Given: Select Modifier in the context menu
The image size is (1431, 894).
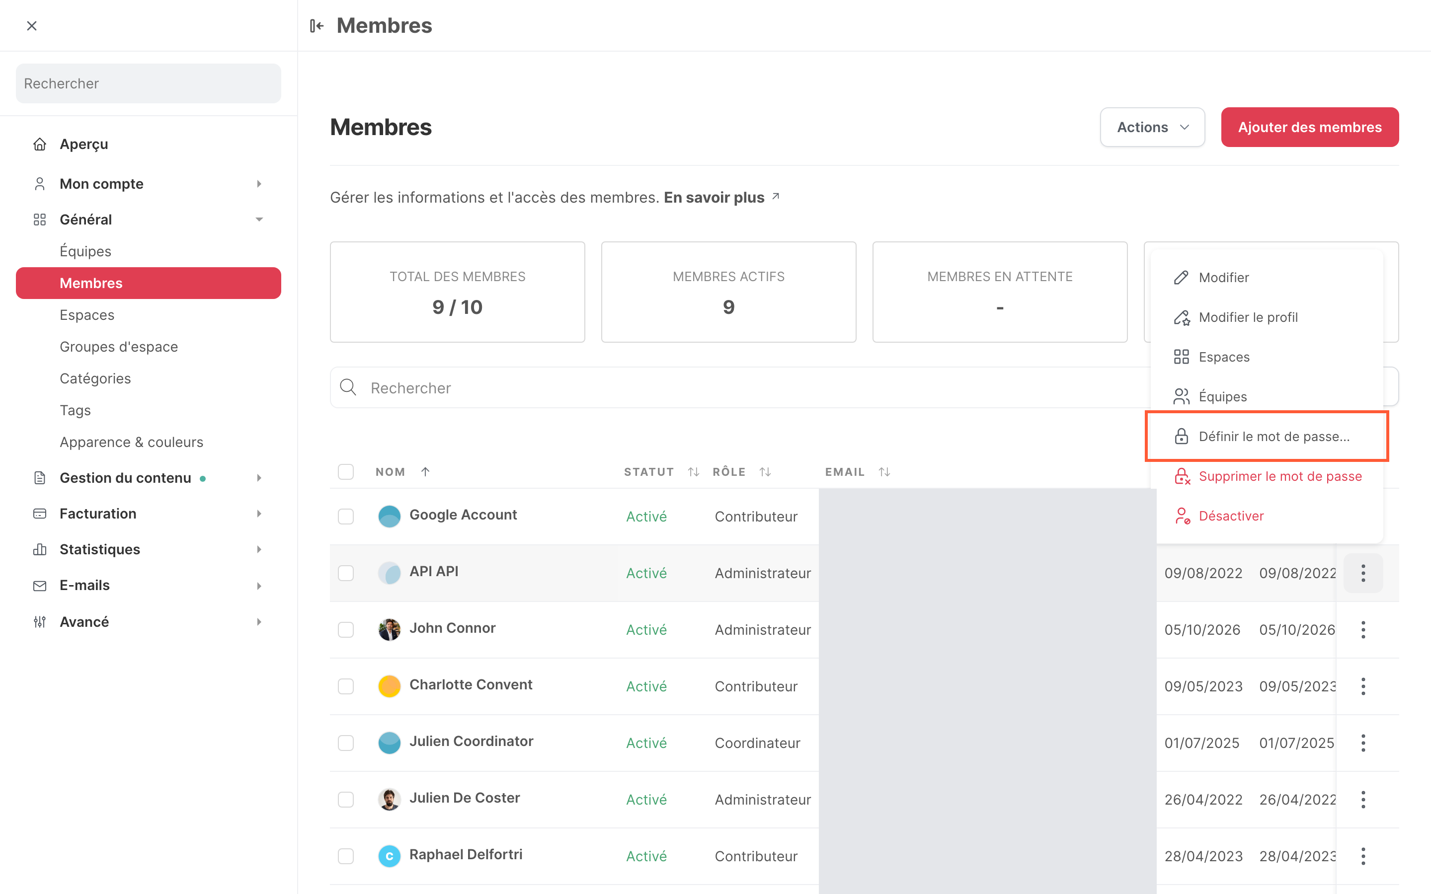Looking at the screenshot, I should pos(1267,277).
